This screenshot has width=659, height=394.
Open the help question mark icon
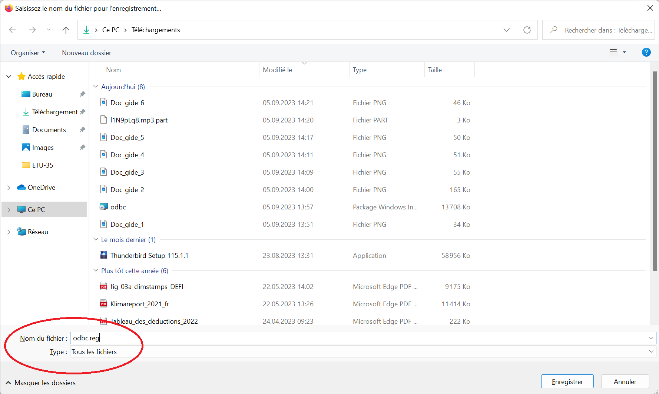pos(646,53)
